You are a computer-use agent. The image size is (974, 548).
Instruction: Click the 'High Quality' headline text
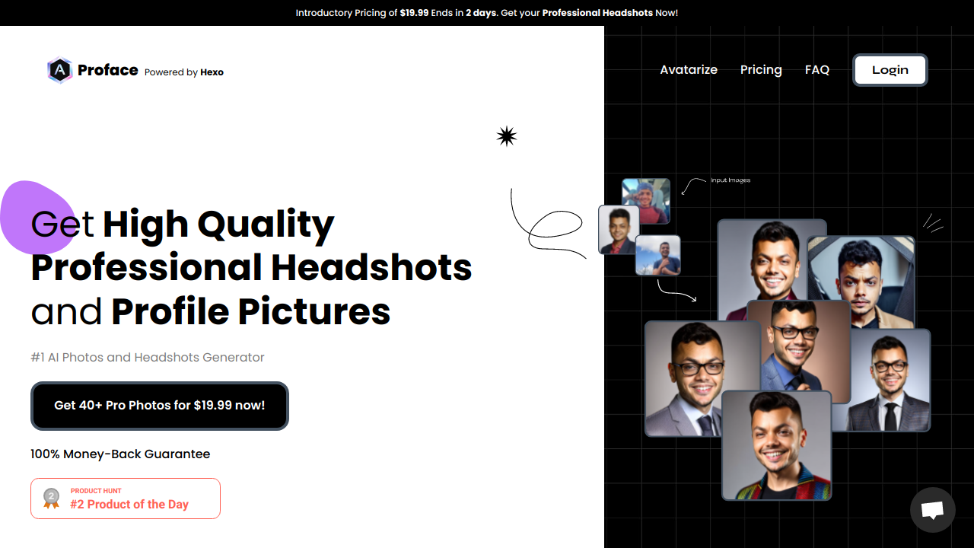click(218, 224)
